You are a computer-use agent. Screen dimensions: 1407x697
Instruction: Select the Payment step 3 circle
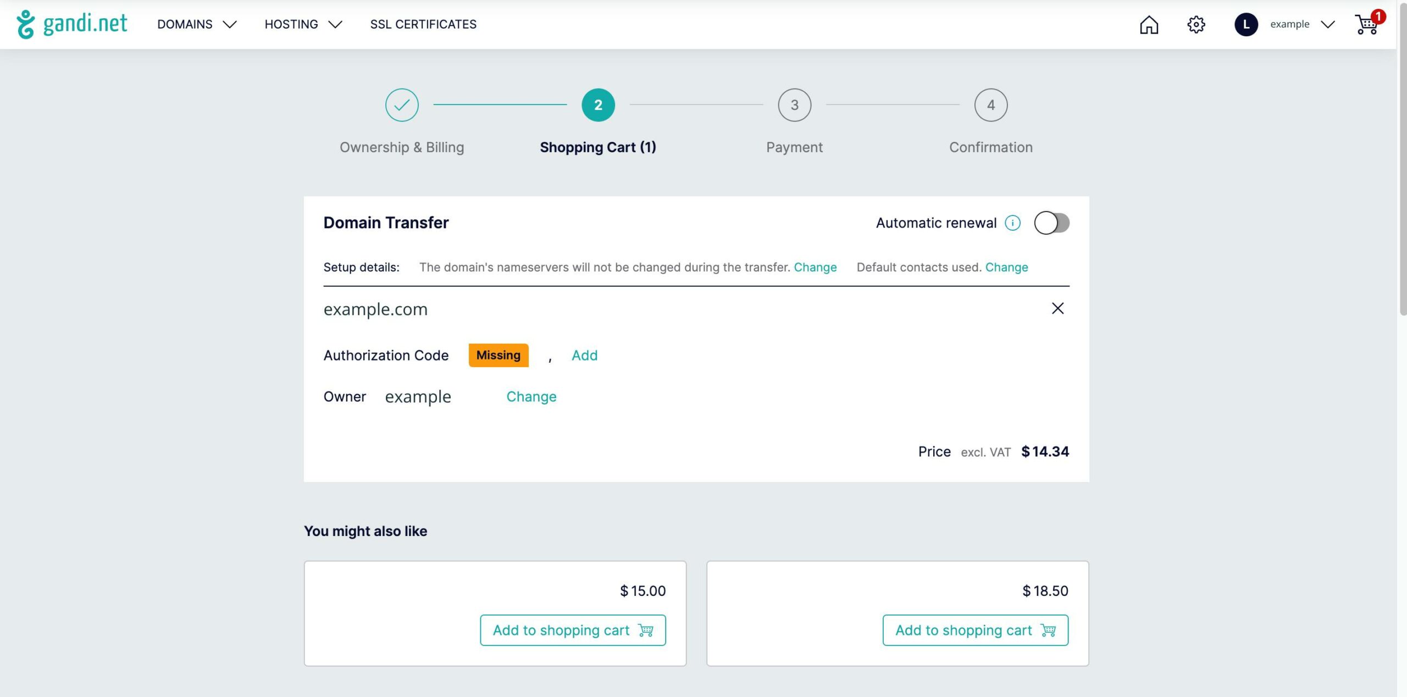point(794,105)
